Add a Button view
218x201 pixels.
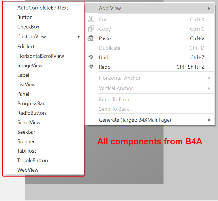click(25, 17)
